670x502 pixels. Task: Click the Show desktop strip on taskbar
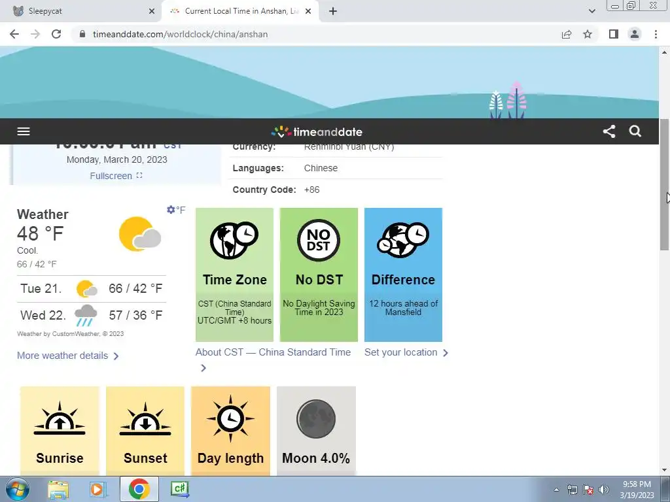coord(666,489)
